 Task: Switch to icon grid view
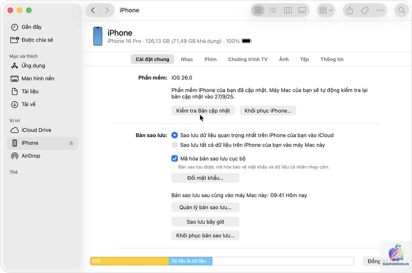pyautogui.click(x=258, y=10)
